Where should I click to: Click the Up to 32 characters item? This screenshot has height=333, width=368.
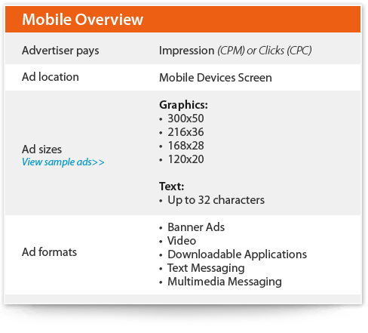pyautogui.click(x=216, y=200)
